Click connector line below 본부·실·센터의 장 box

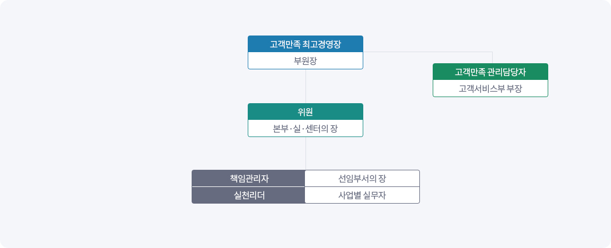(305, 153)
